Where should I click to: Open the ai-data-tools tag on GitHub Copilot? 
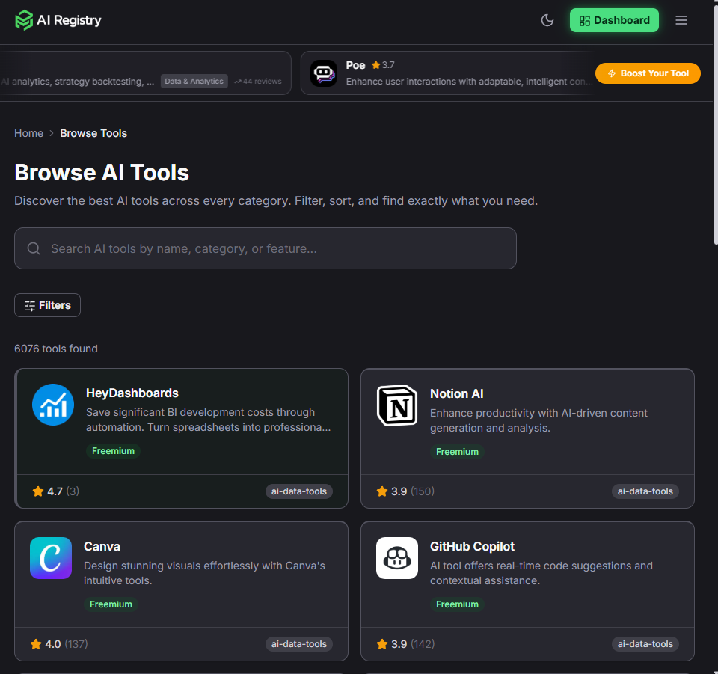point(645,643)
